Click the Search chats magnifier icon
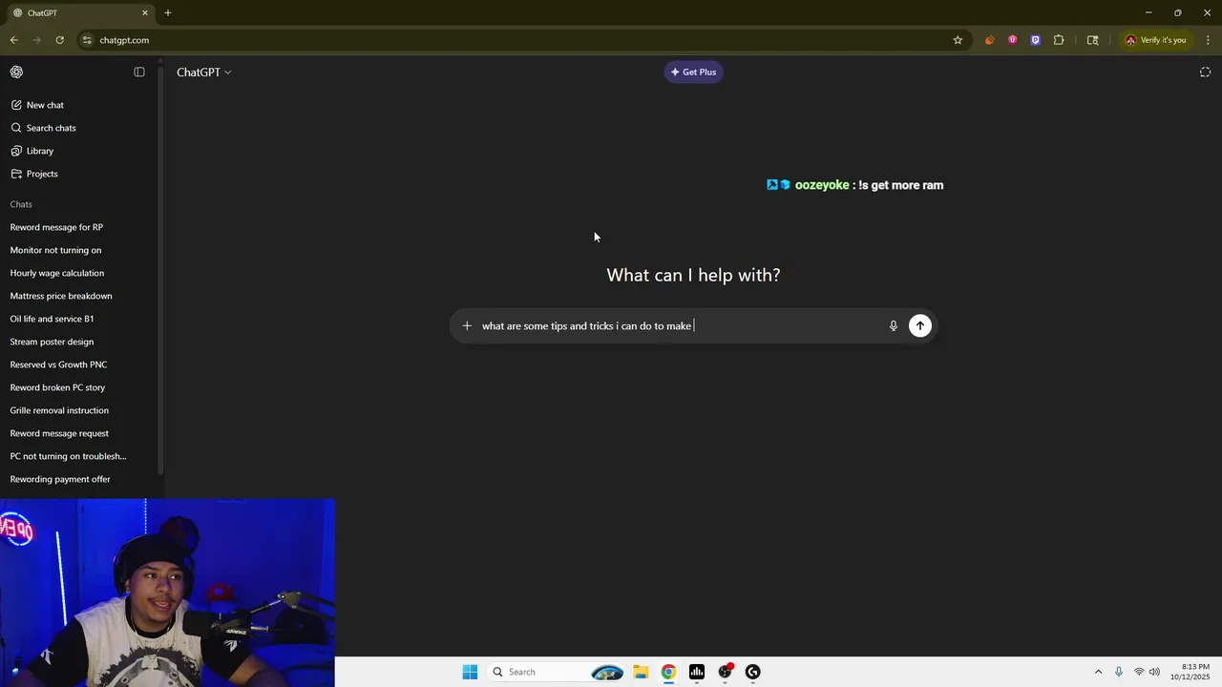 point(16,128)
